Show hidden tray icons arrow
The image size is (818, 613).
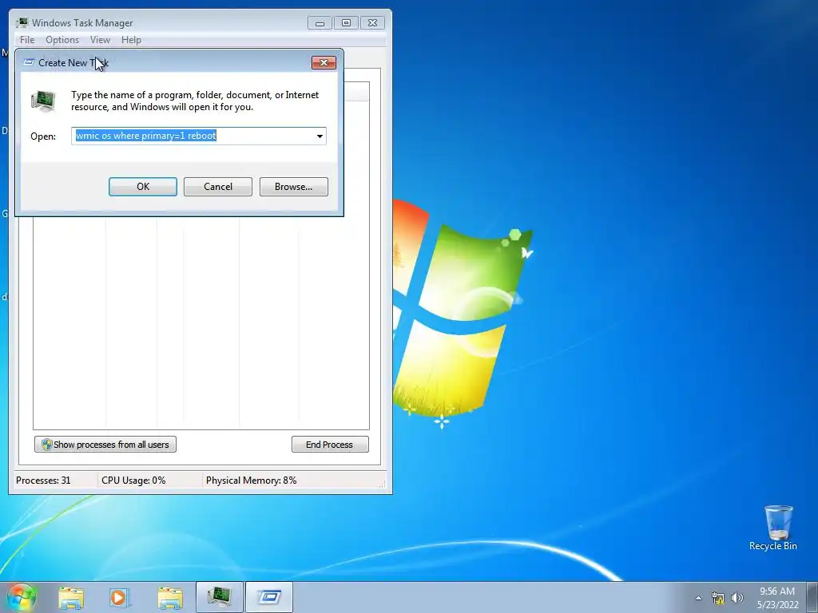698,598
